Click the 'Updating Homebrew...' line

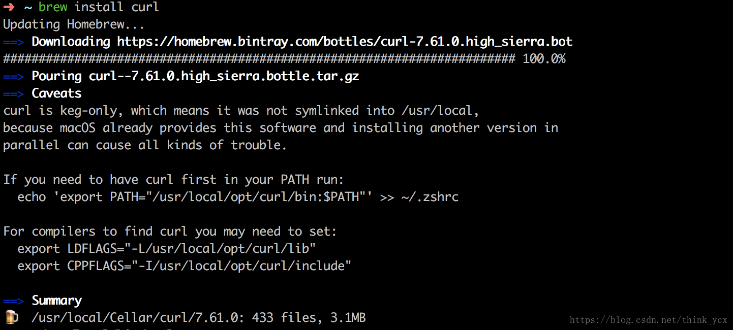coord(74,24)
